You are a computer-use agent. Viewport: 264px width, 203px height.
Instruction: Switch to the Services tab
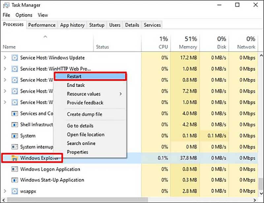click(x=152, y=25)
